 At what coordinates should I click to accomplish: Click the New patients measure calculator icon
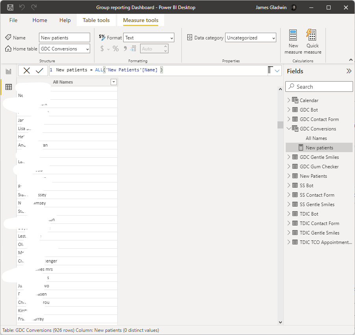pos(301,147)
